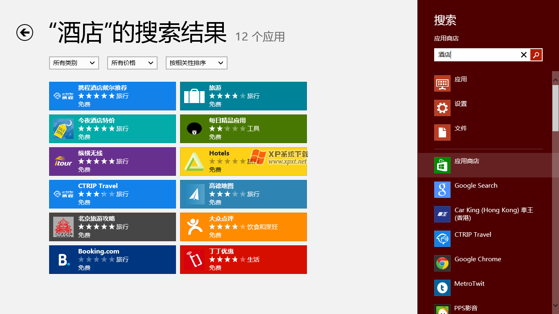
Task: Click the MetroTwit label text
Action: click(469, 284)
